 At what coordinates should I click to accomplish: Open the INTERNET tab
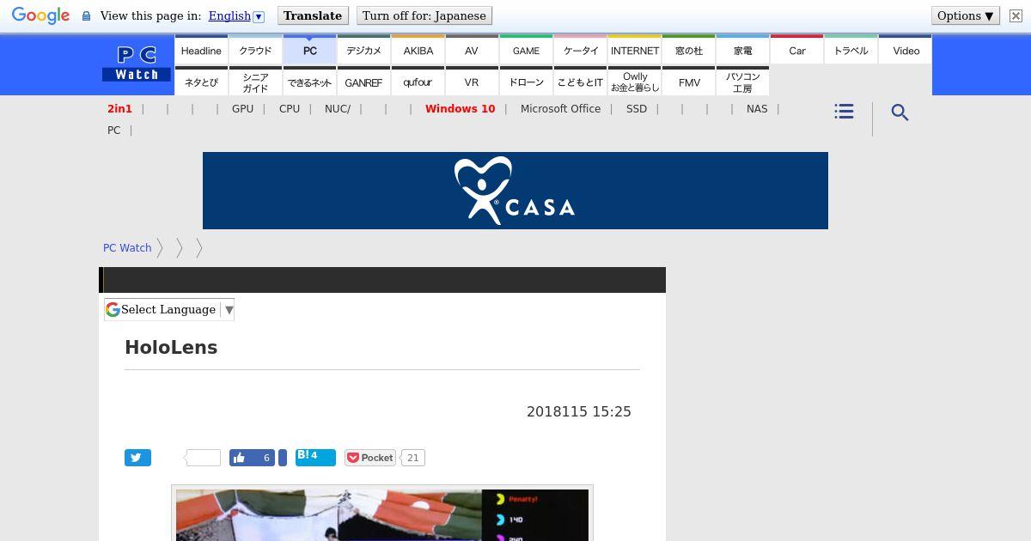coord(634,51)
